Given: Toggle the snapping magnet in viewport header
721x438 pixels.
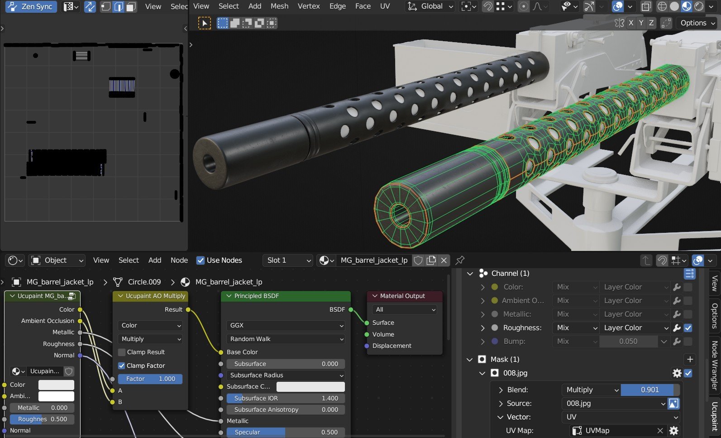Looking at the screenshot, I should pyautogui.click(x=487, y=6).
